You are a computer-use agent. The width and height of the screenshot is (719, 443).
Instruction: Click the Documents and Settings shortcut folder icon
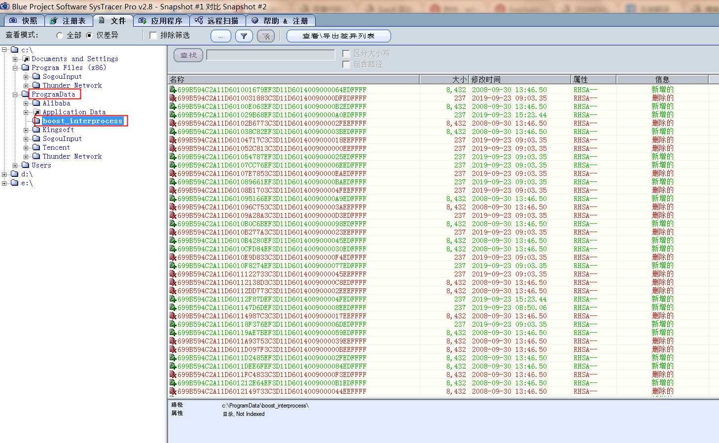[26, 59]
